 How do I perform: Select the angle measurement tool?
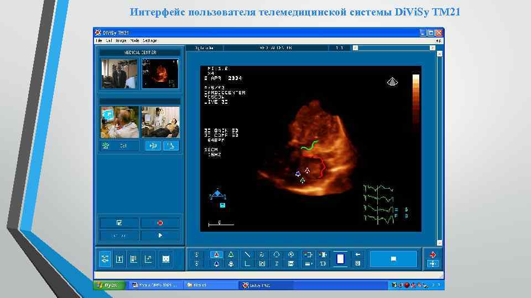pos(247,264)
